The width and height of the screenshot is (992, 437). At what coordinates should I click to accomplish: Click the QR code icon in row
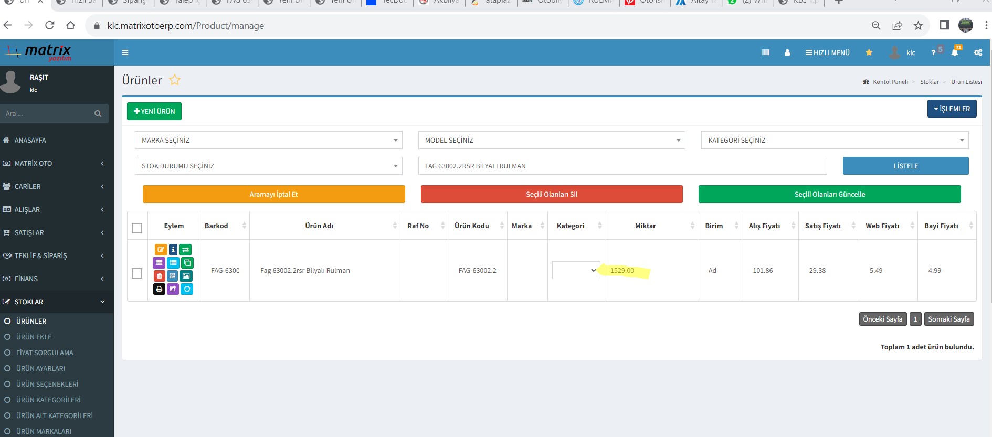click(x=173, y=276)
